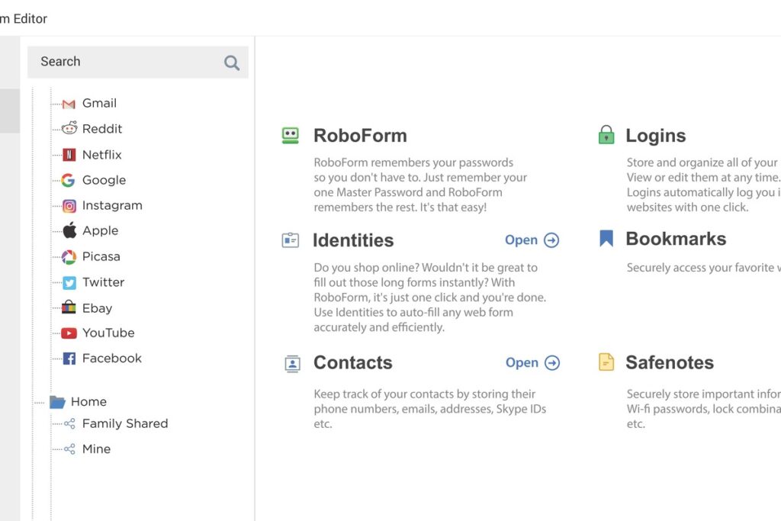Image resolution: width=781 pixels, height=521 pixels.
Task: Click the Bookmarks heading
Action: click(676, 239)
